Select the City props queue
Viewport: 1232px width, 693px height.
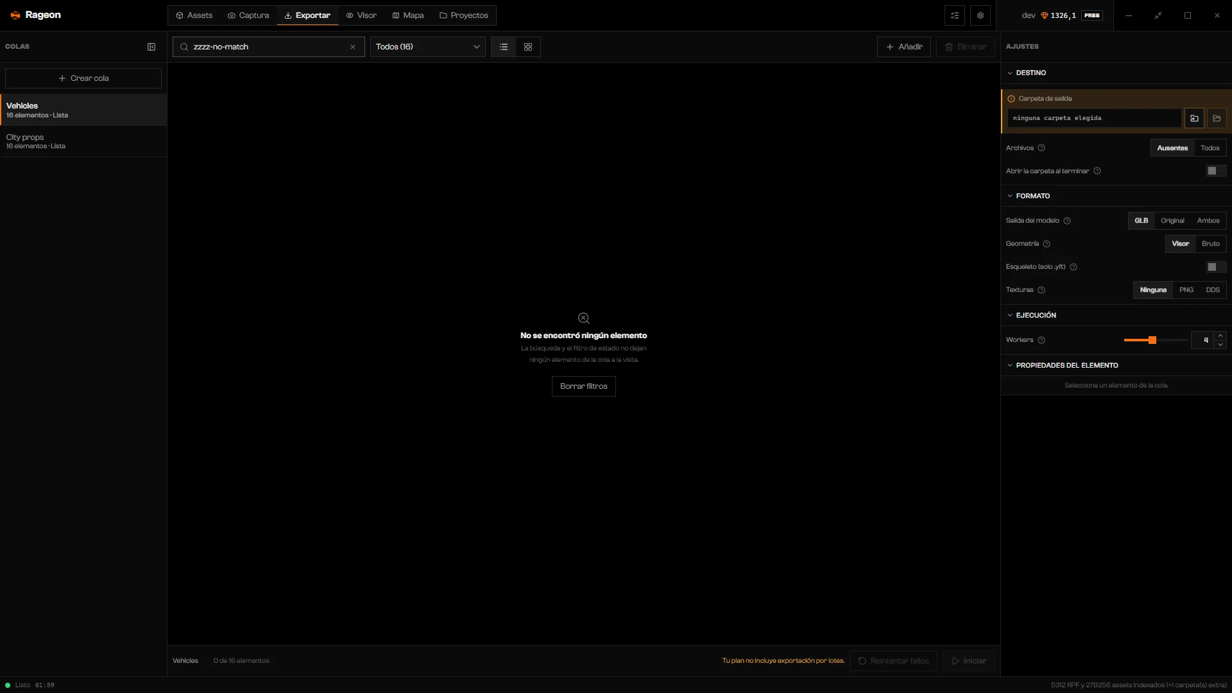[x=83, y=141]
